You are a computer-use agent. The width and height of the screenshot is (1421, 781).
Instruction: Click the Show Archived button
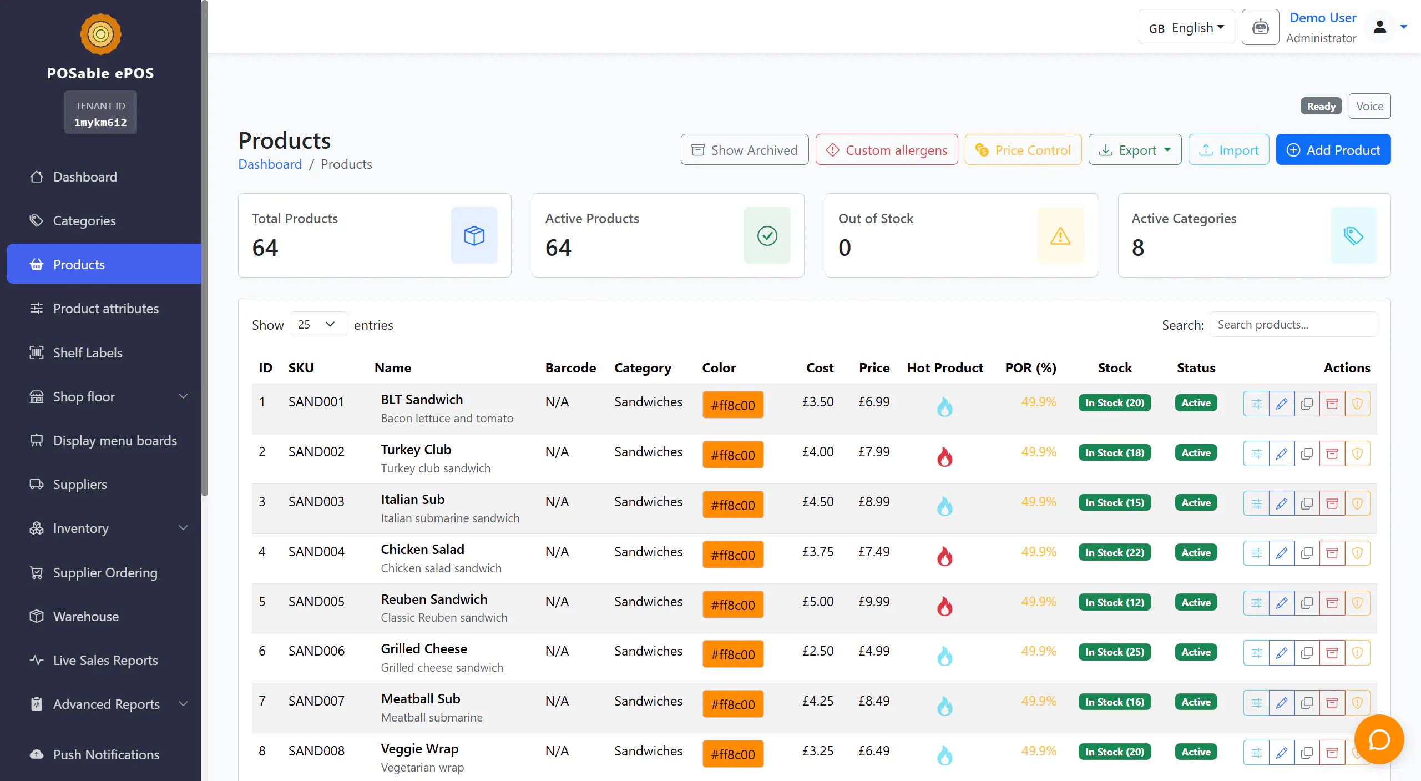pos(744,150)
